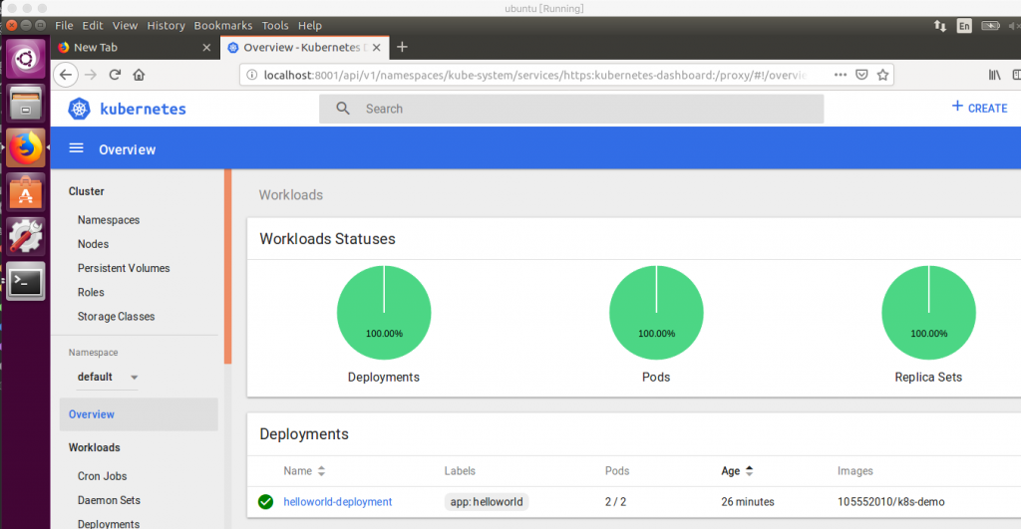Image resolution: width=1021 pixels, height=529 pixels.
Task: Open the Edit menu
Action: tap(93, 25)
